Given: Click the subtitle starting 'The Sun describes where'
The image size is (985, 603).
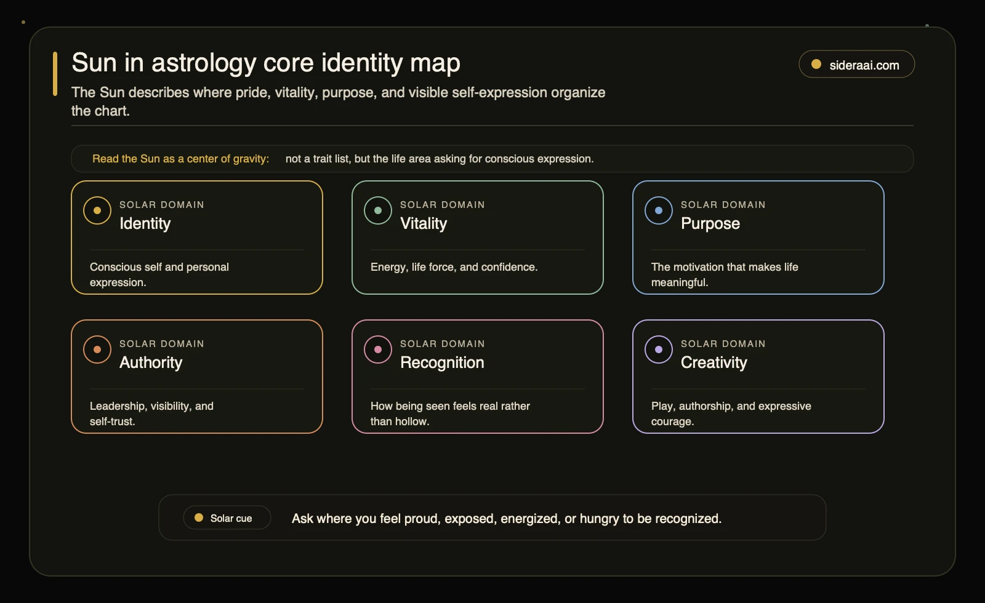Looking at the screenshot, I should point(338,102).
